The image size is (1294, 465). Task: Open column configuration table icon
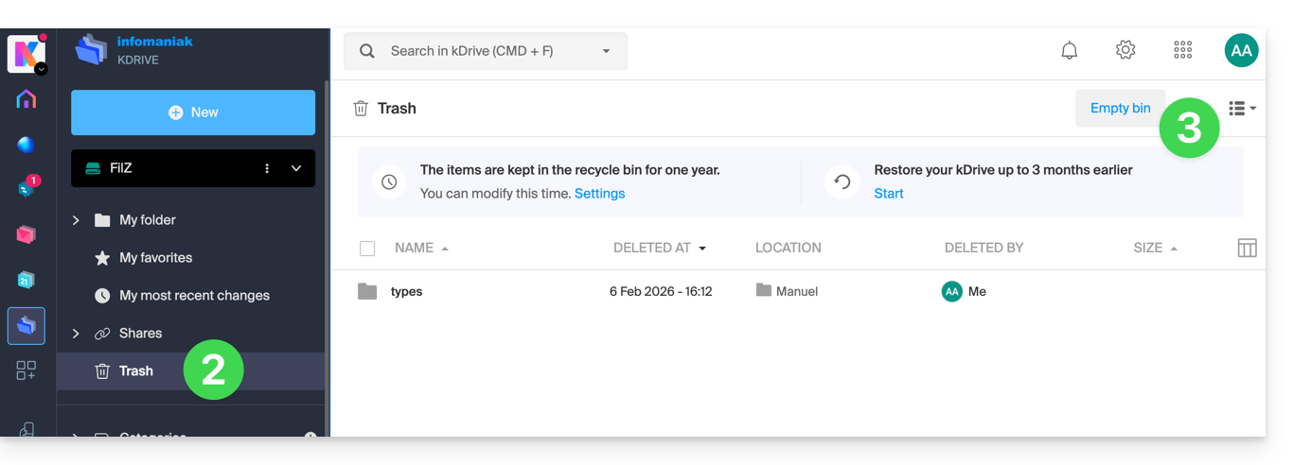(x=1247, y=248)
